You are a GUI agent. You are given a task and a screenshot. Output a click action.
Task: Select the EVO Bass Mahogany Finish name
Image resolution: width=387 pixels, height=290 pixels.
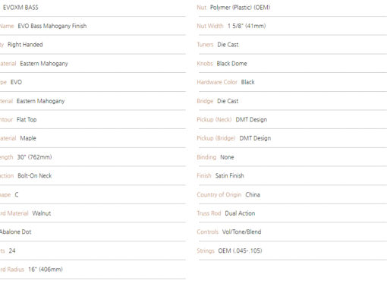52,26
